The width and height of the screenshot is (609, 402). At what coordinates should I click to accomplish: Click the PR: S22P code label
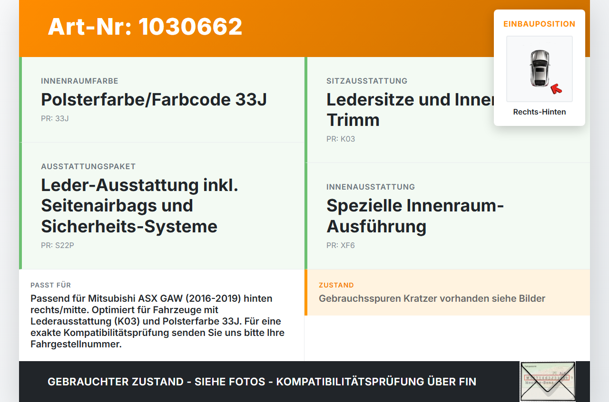click(58, 245)
